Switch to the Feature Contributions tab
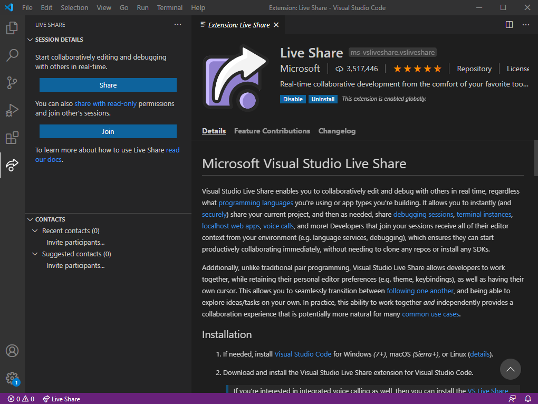The image size is (538, 404). 272,131
